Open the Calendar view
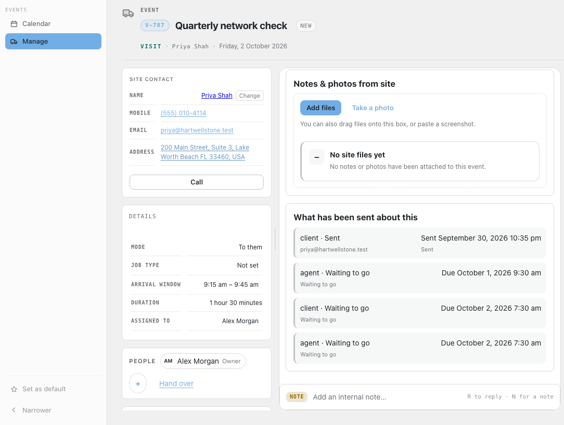This screenshot has height=425, width=564. [53, 24]
